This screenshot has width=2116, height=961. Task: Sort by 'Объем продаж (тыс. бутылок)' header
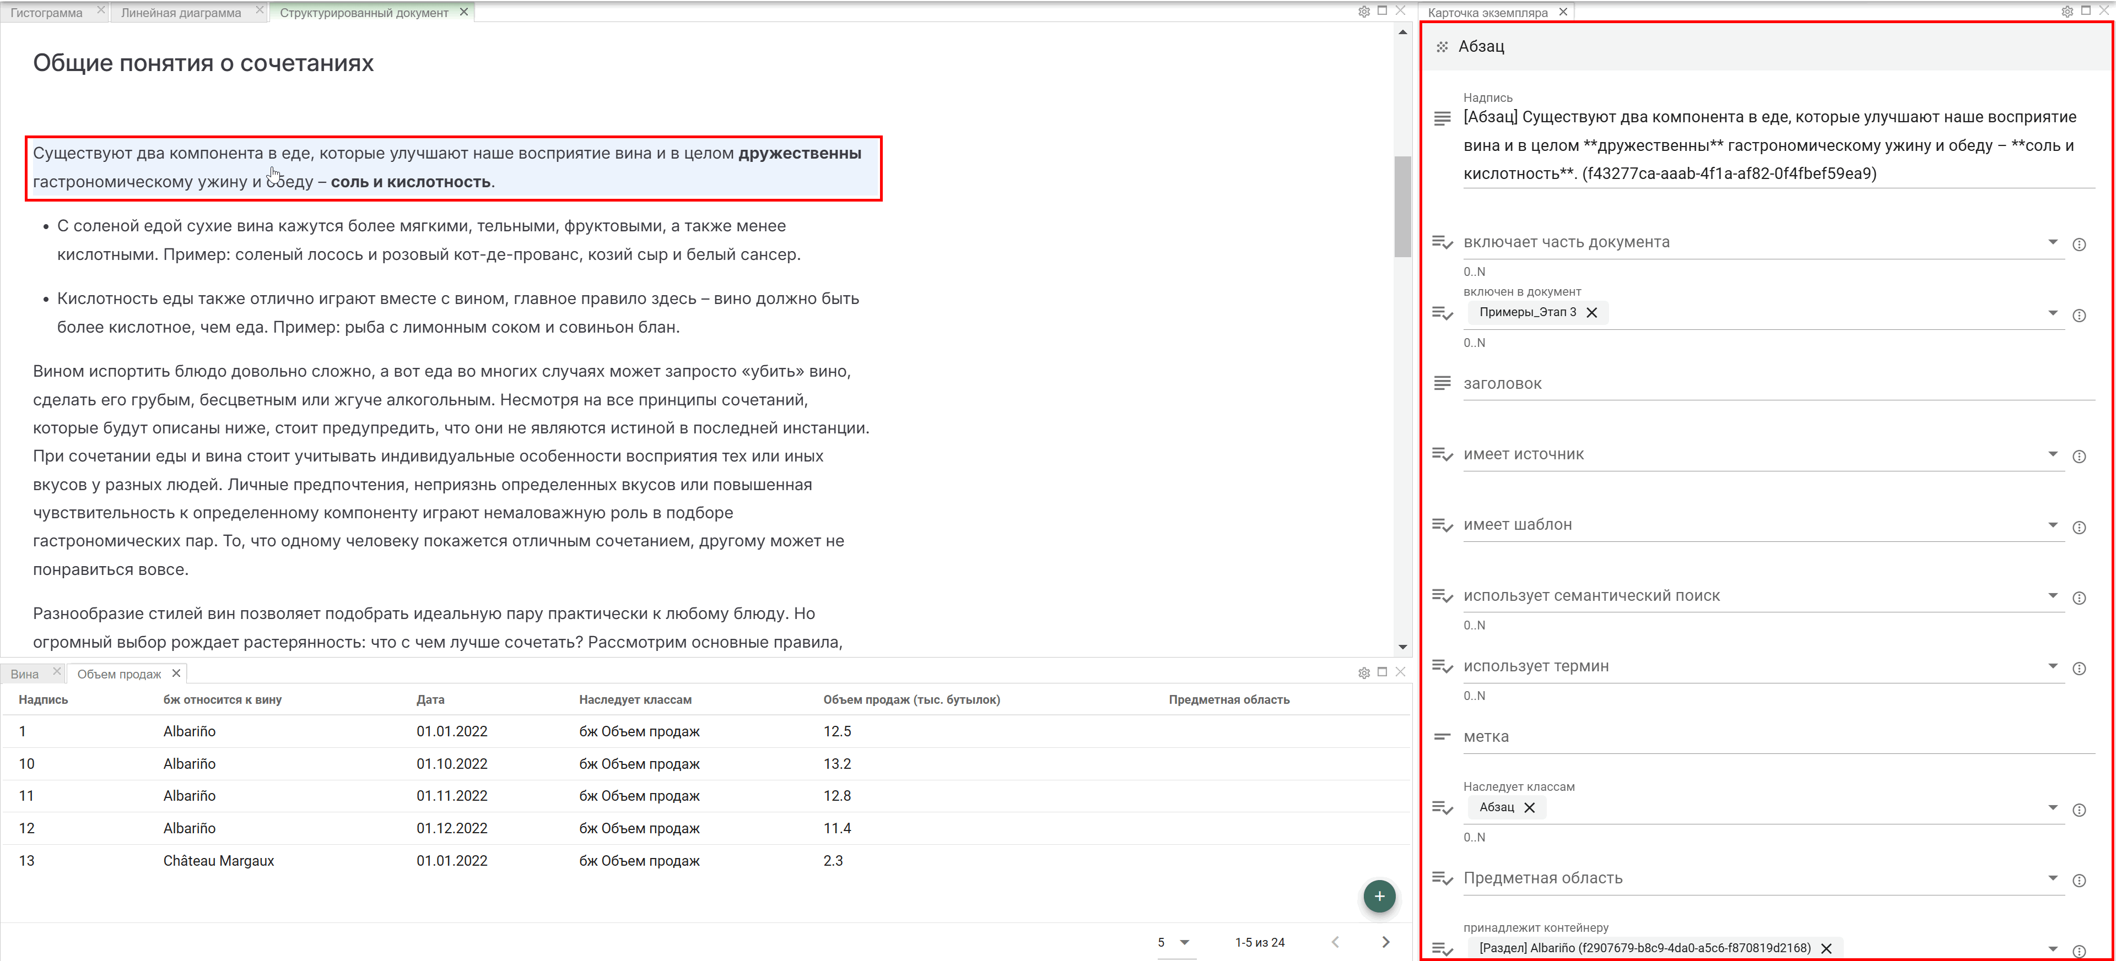(x=912, y=700)
